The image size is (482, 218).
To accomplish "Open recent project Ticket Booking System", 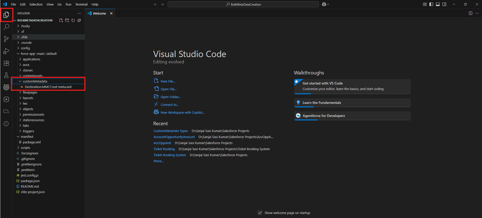I will (x=170, y=155).
